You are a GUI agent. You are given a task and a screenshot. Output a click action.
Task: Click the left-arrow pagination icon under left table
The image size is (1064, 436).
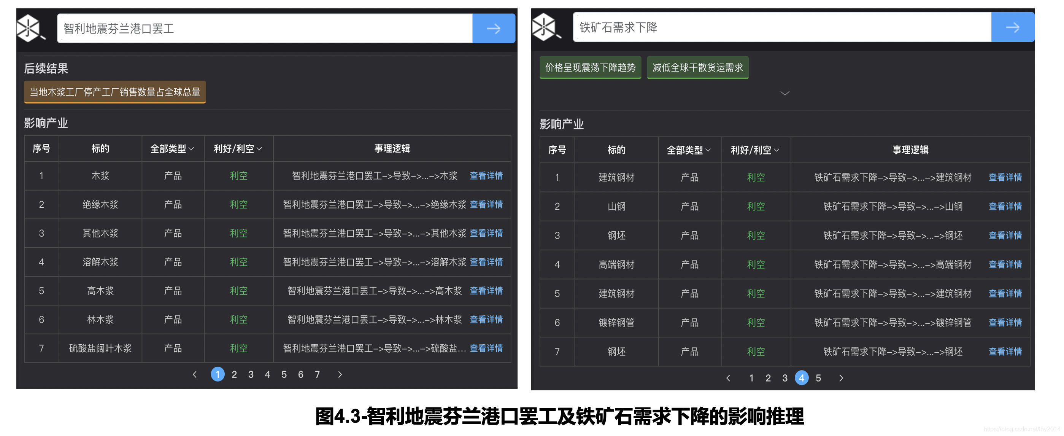click(x=195, y=374)
